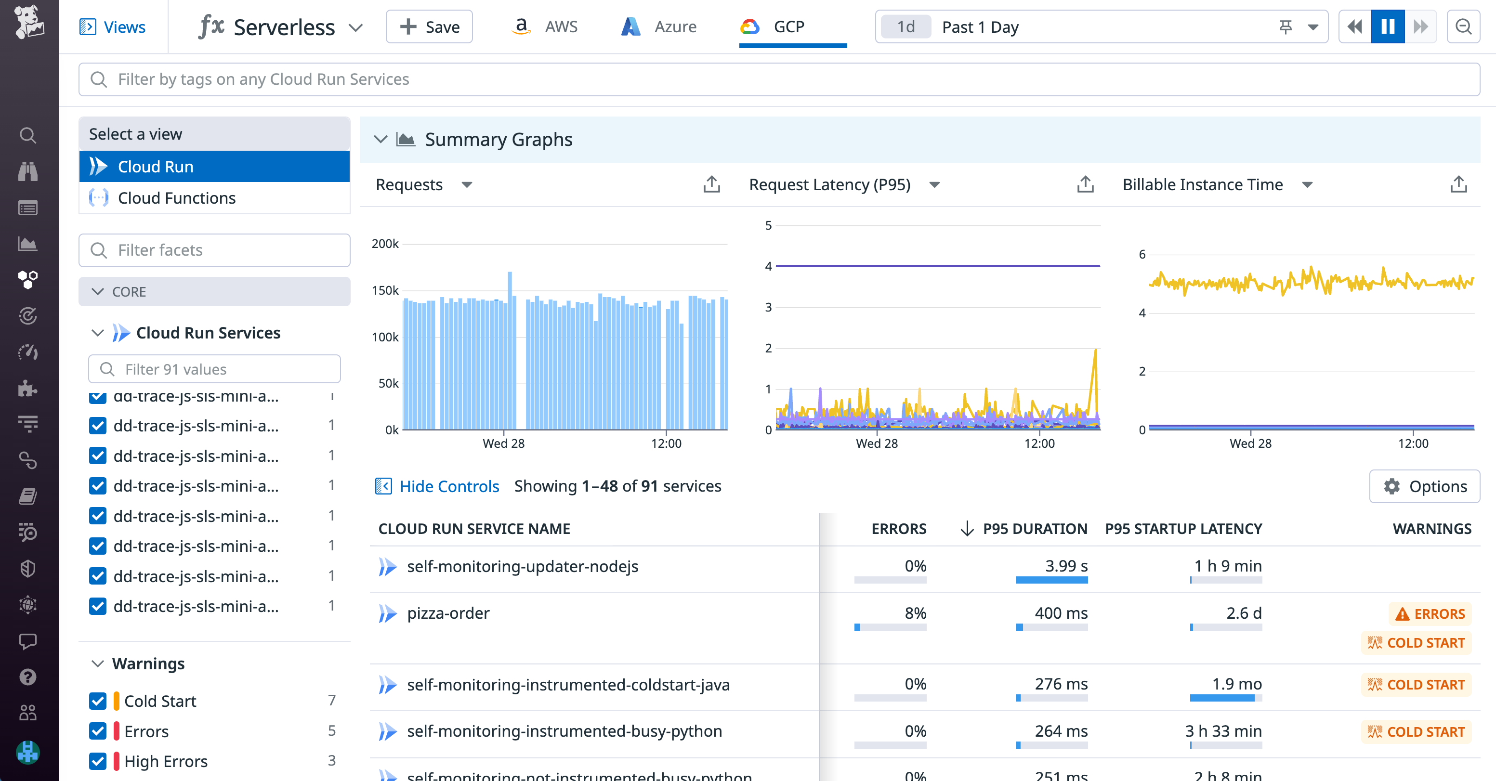
Task: Click the zoom-out magnifier button top right
Action: (1463, 26)
